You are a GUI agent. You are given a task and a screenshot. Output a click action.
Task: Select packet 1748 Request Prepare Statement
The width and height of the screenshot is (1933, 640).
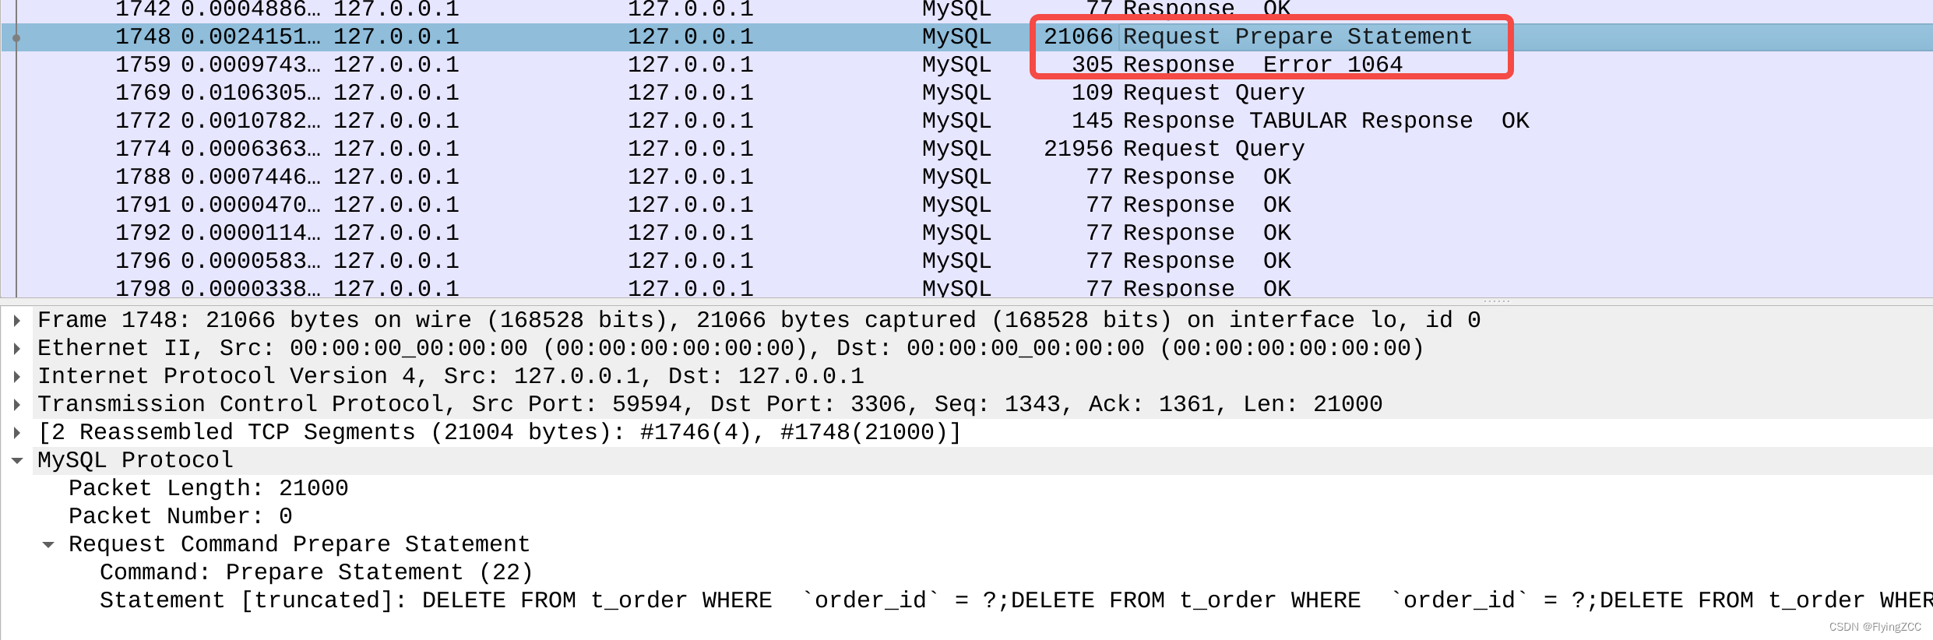pyautogui.click(x=966, y=37)
